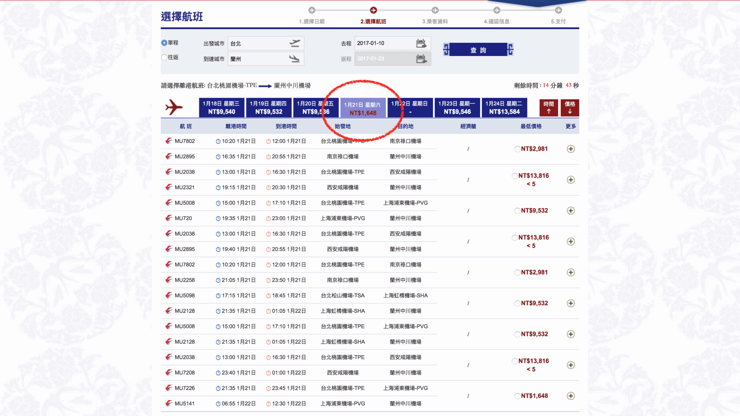Switch to the 1月19日 星期四 date tab
Viewport: 740px width, 416px height.
click(x=269, y=108)
